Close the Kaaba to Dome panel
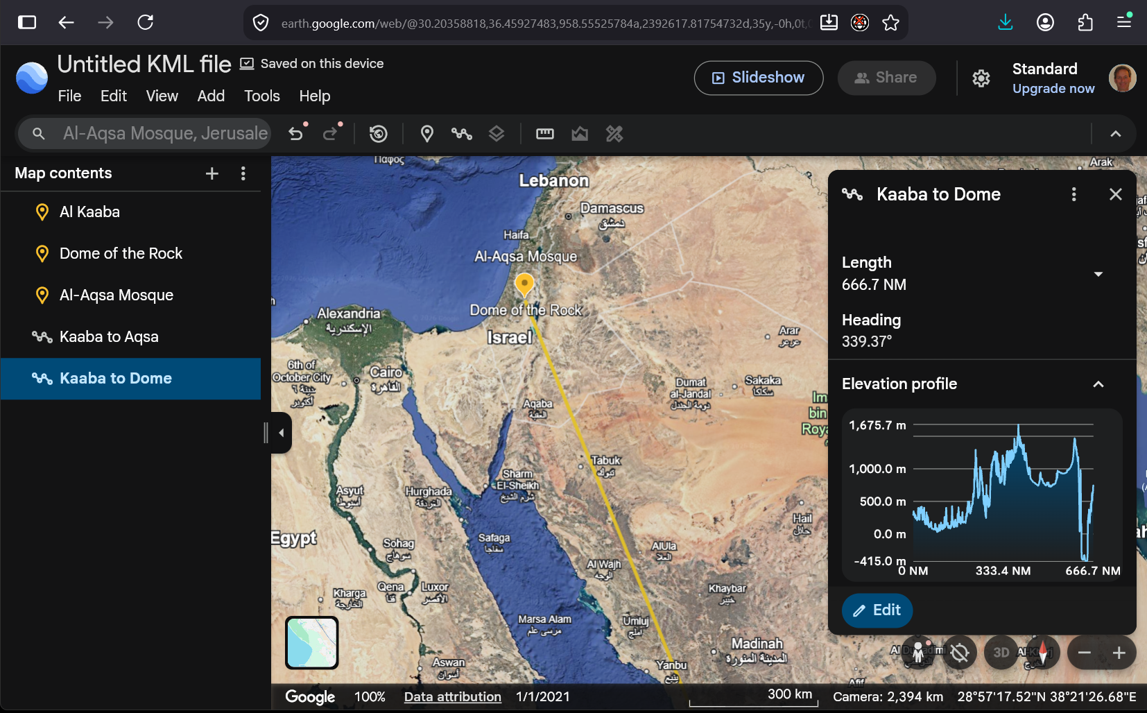 pyautogui.click(x=1116, y=194)
